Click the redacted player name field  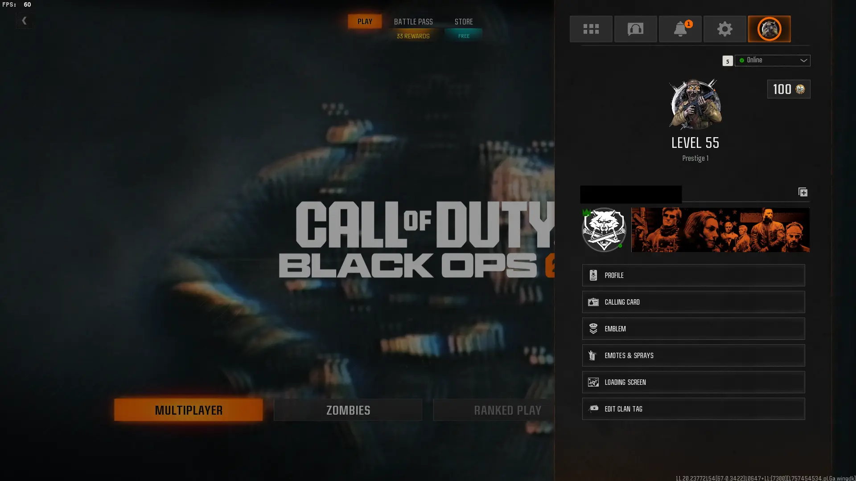630,195
